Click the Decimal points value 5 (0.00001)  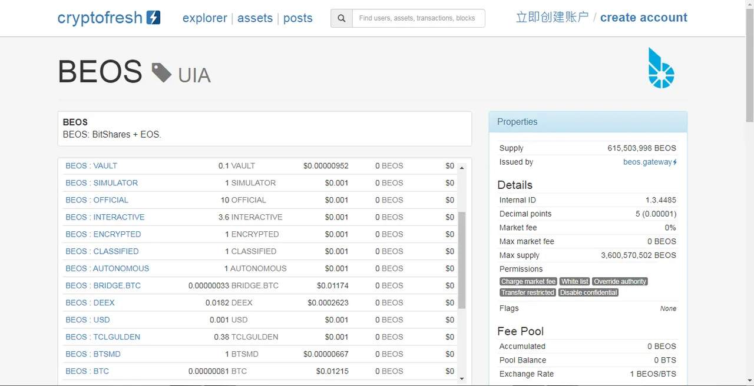coord(656,214)
